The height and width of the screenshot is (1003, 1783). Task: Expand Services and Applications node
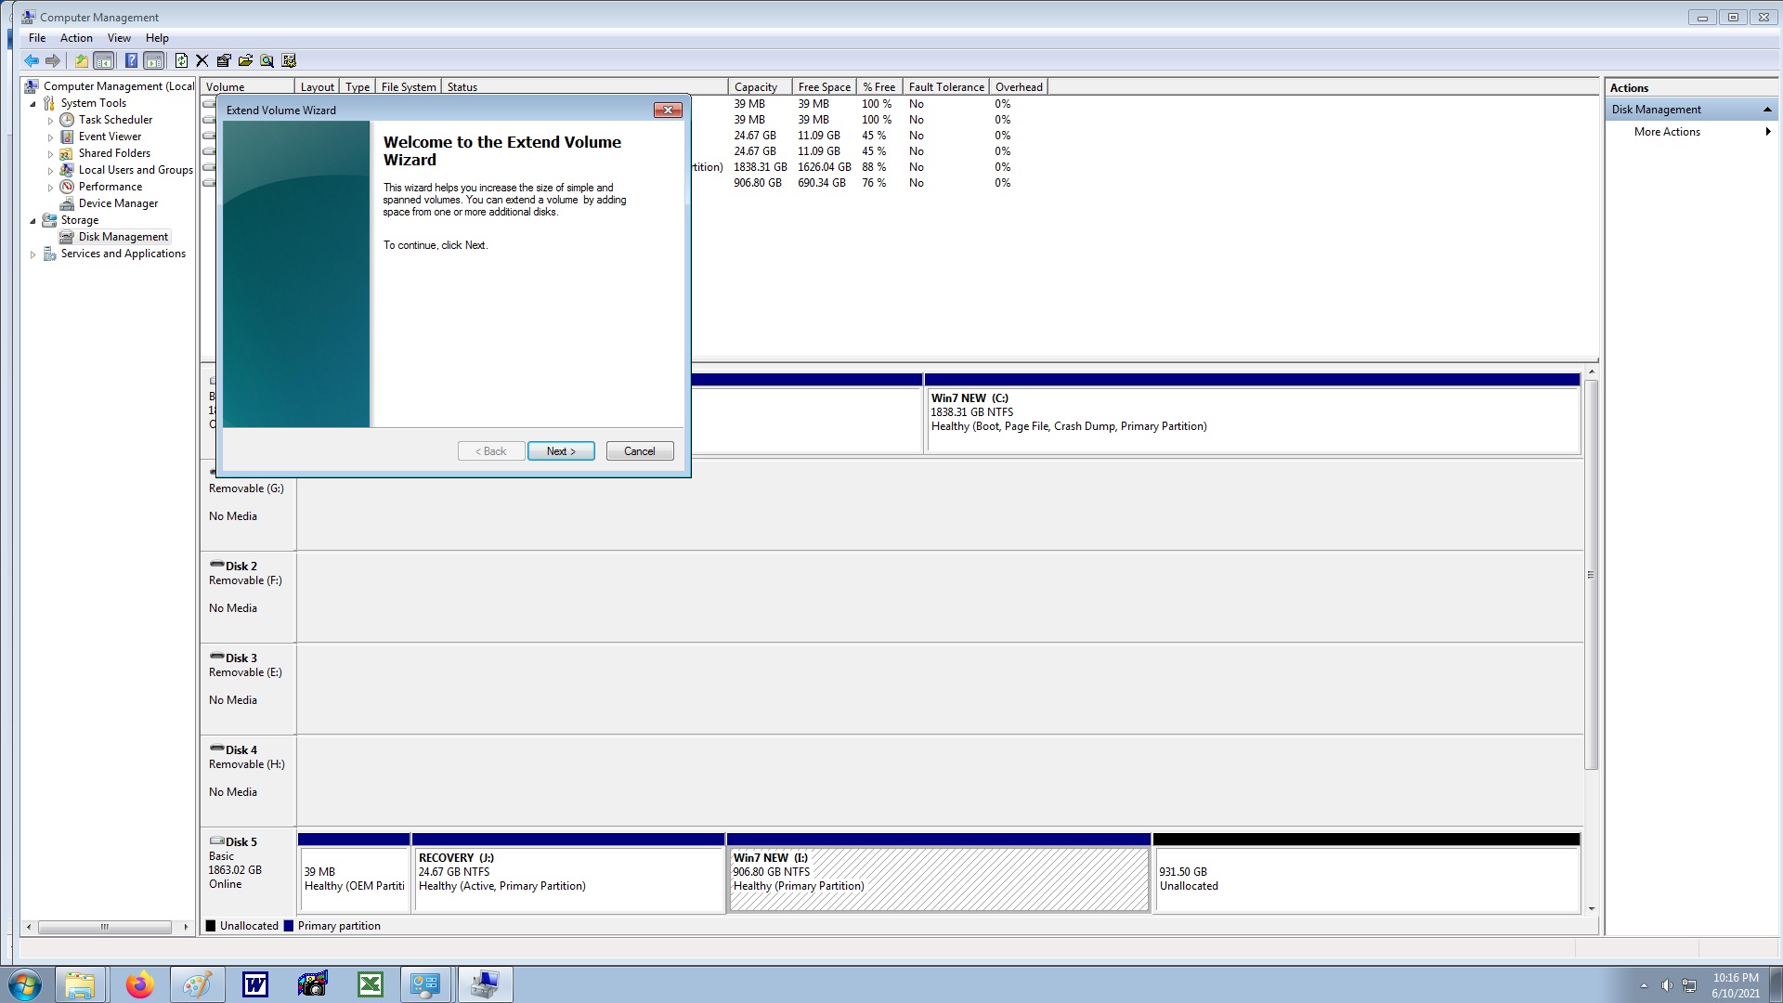coord(33,254)
